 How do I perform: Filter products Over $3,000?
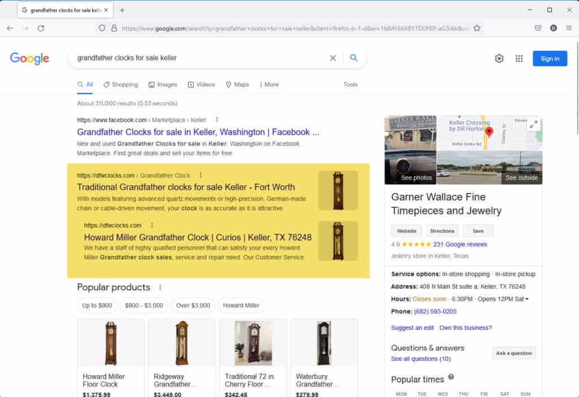193,306
